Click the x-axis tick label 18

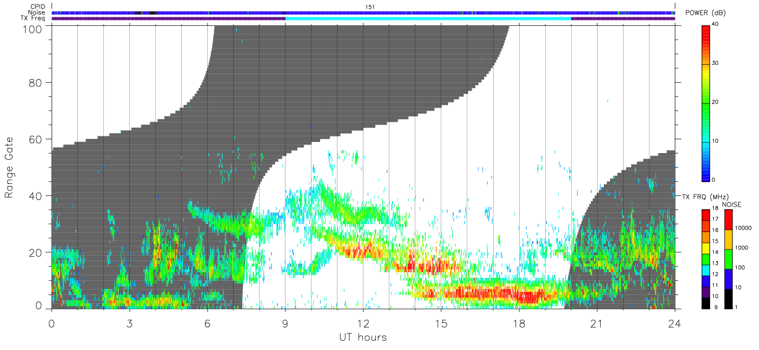pyautogui.click(x=519, y=323)
